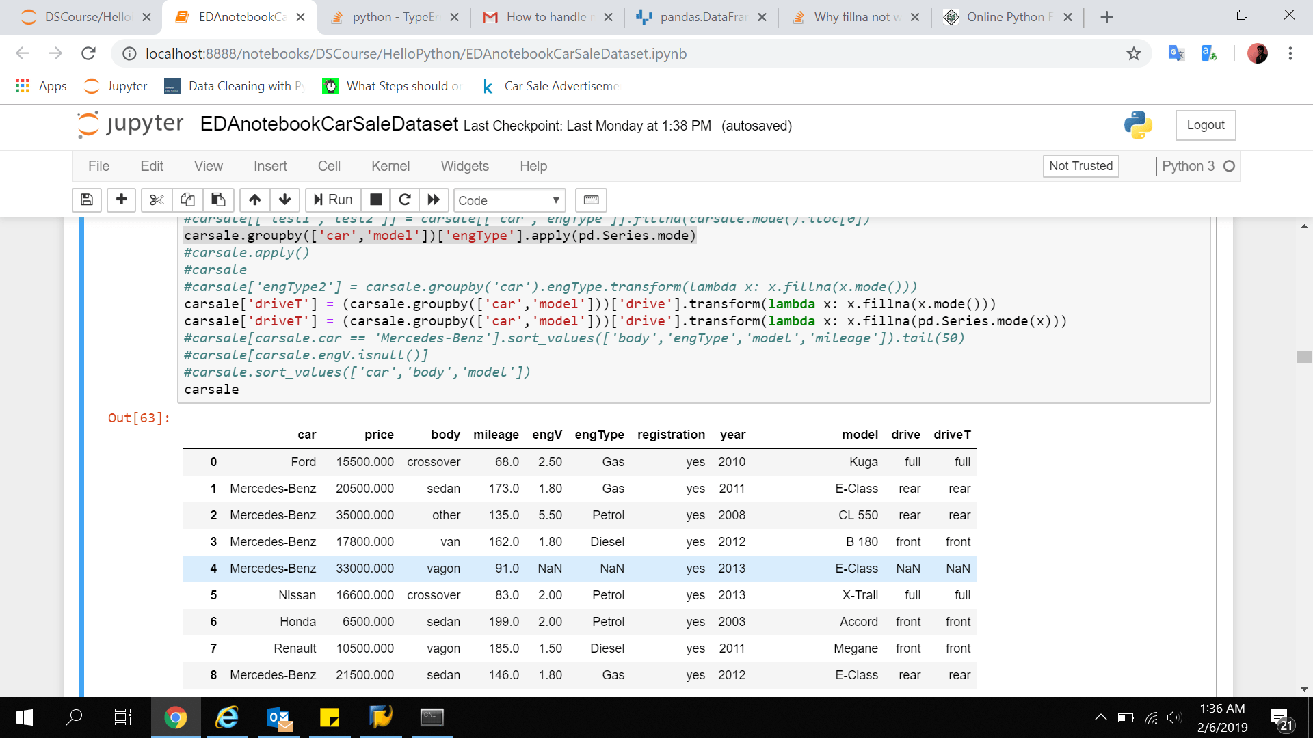Paste cells below icon
This screenshot has height=738, width=1313.
(218, 200)
